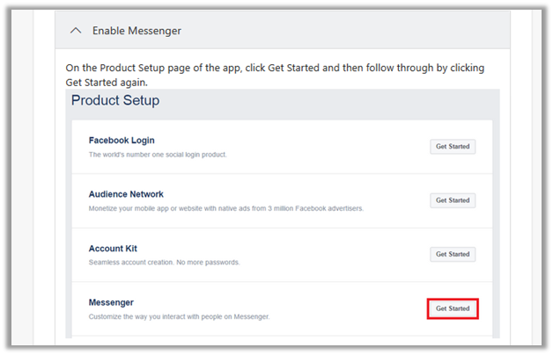553x355 pixels.
Task: Click the empty row below the Messenger product
Action: (x=282, y=339)
